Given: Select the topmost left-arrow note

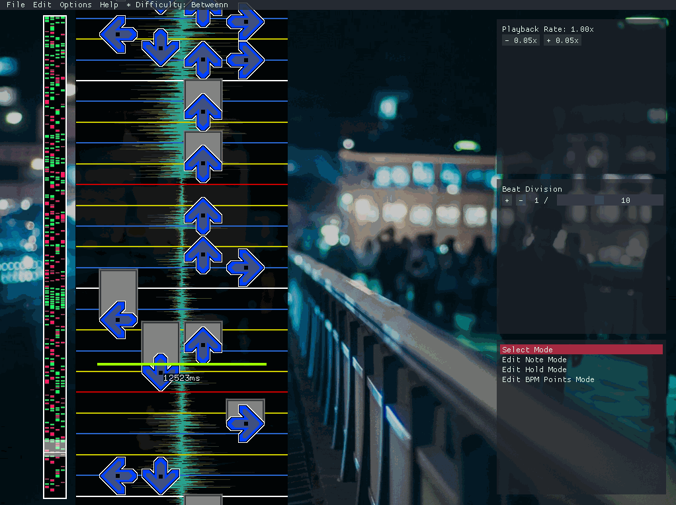Looking at the screenshot, I should pos(118,34).
